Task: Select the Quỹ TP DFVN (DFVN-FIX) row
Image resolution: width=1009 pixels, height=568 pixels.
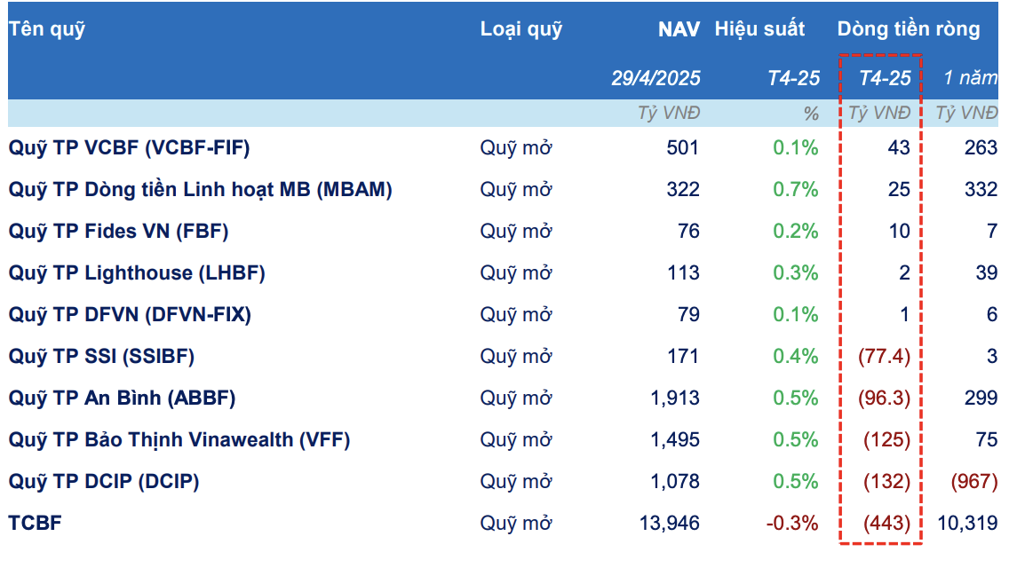Action: (130, 315)
